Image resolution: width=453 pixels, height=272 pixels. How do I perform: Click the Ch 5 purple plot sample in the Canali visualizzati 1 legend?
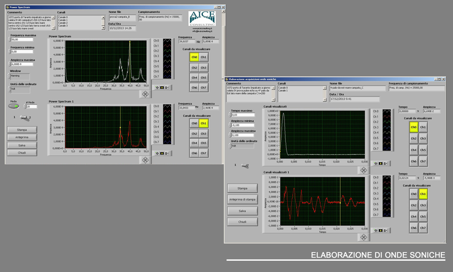click(386, 204)
